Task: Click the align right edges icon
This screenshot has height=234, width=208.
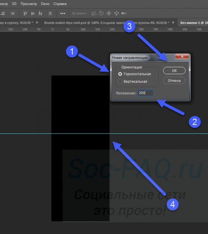Action: point(3,13)
